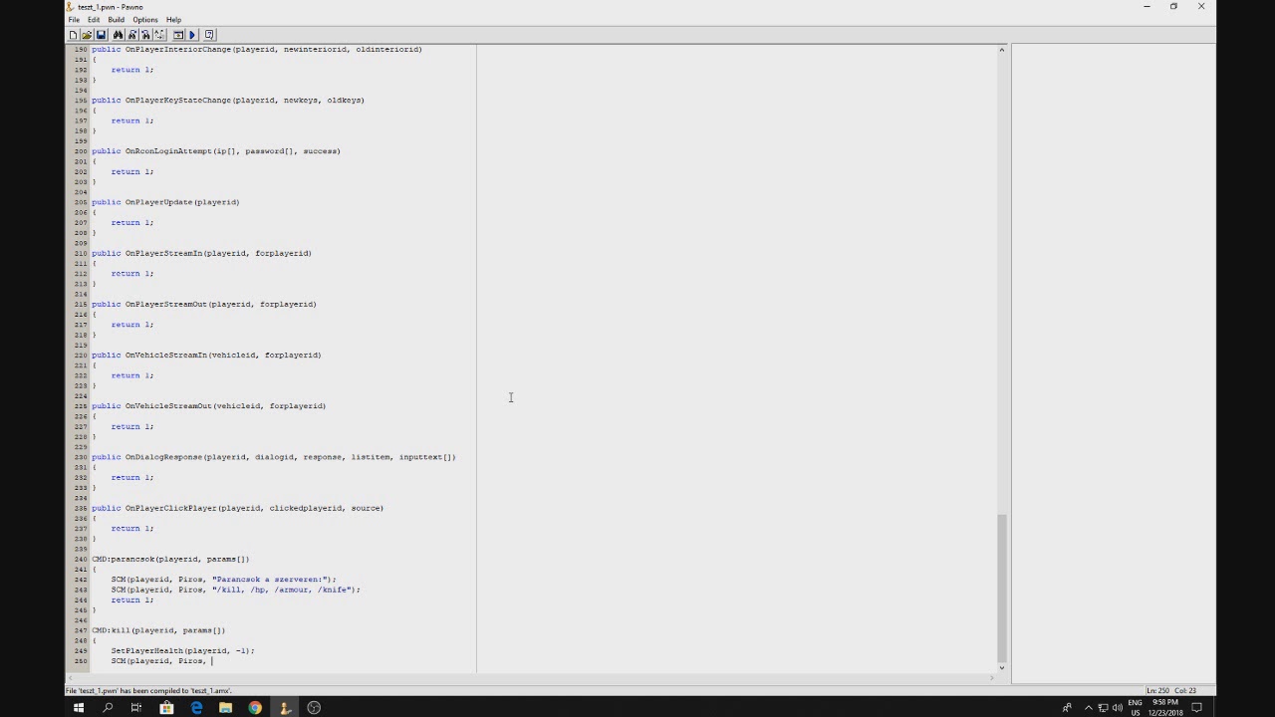1275x717 pixels.
Task: Open Find using the binoculars icon
Action: tap(118, 35)
